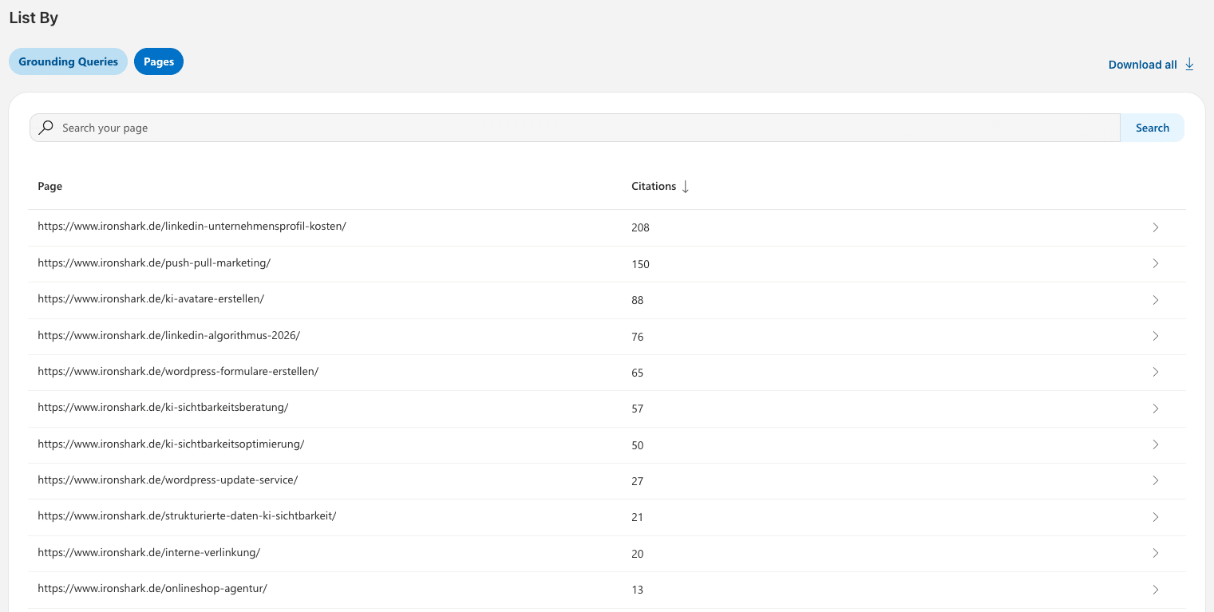Open the onlineshop-agentur page URL
Screen dimensions: 1214x612
(152, 588)
